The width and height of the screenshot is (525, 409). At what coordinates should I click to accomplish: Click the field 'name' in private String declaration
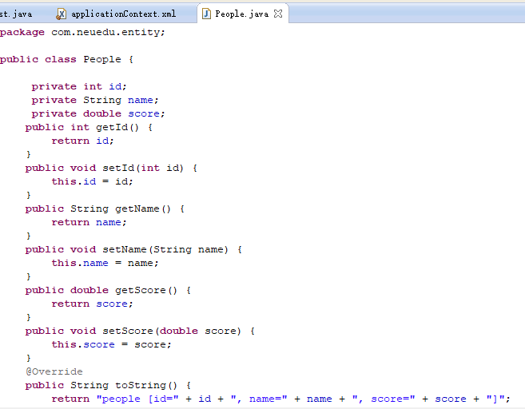pos(141,100)
